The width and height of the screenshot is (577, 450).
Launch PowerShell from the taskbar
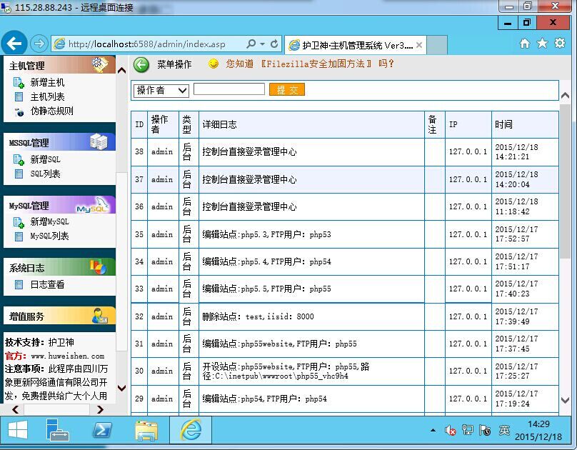pyautogui.click(x=102, y=430)
